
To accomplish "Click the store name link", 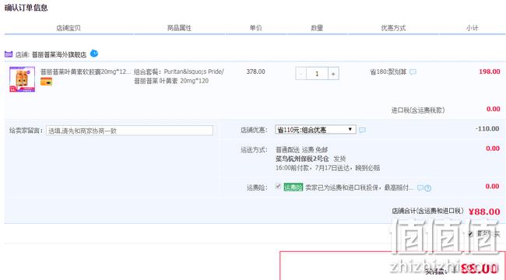I will [x=59, y=54].
